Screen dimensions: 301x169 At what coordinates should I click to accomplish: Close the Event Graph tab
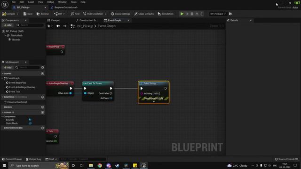(x=128, y=20)
